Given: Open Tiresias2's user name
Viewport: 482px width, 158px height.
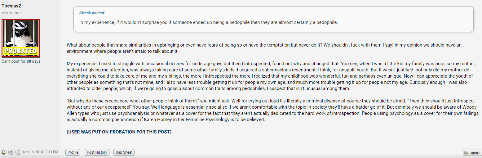Looking at the screenshot, I should 11,6.
